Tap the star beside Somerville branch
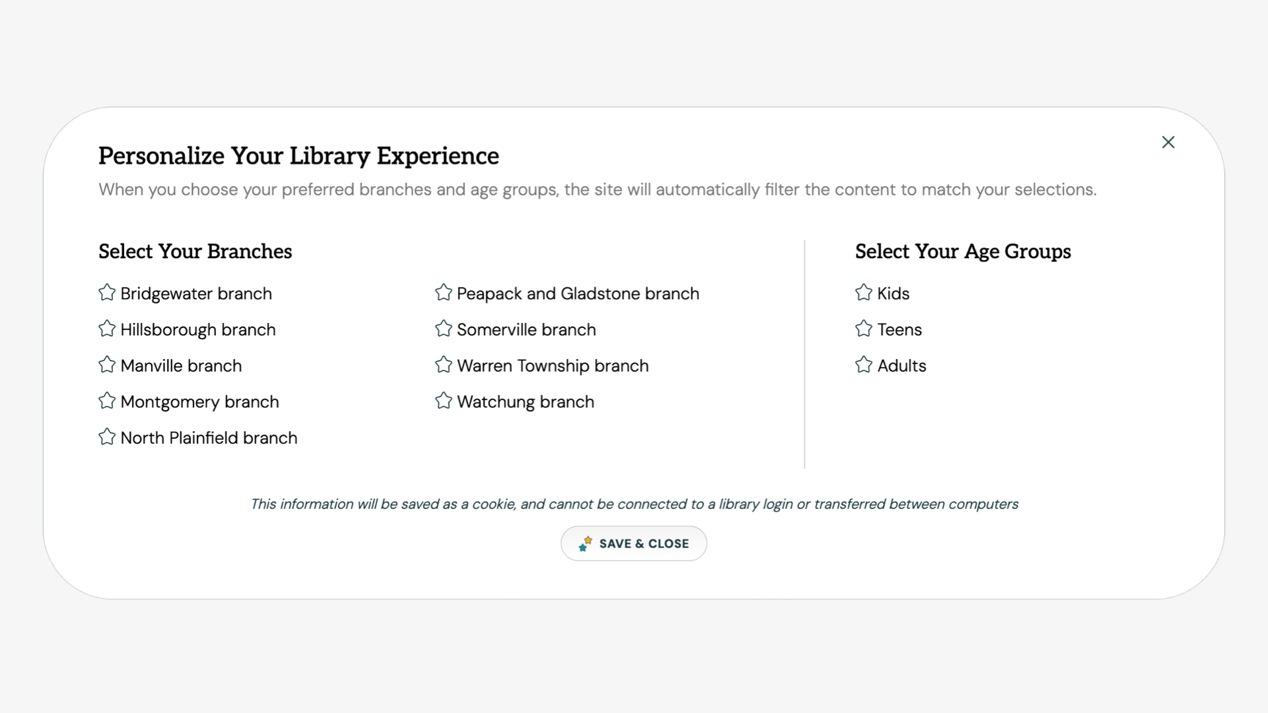Viewport: 1268px width, 713px height. [444, 329]
